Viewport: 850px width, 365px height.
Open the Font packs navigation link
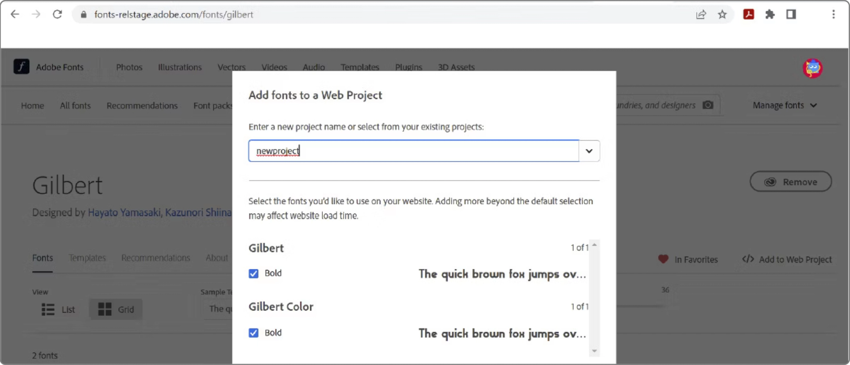(212, 106)
